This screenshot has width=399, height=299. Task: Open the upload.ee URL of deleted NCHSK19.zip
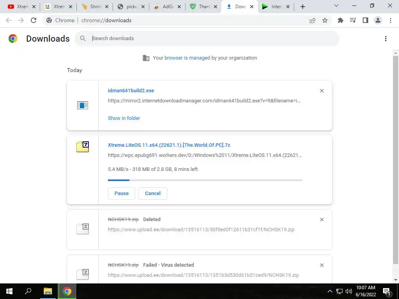pos(201,229)
